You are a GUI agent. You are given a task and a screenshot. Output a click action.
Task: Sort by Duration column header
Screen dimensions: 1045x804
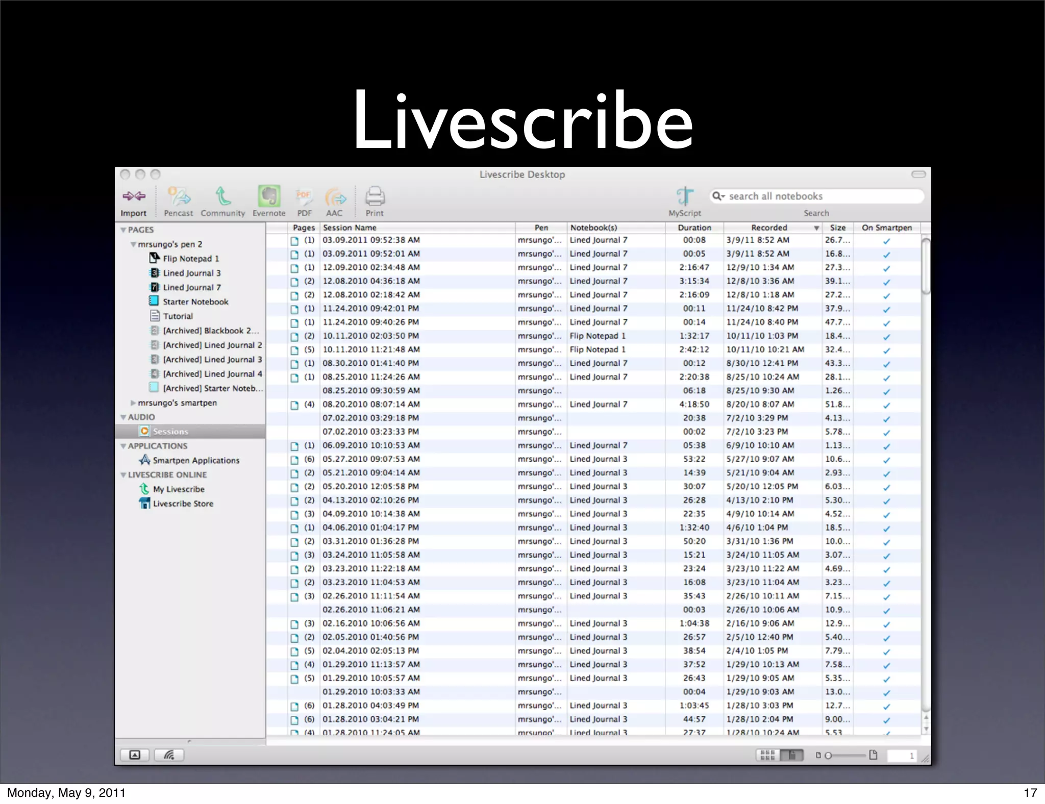(694, 228)
